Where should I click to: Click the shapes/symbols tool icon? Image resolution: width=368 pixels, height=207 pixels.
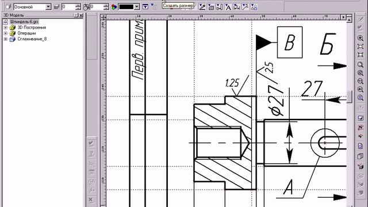pos(254,7)
